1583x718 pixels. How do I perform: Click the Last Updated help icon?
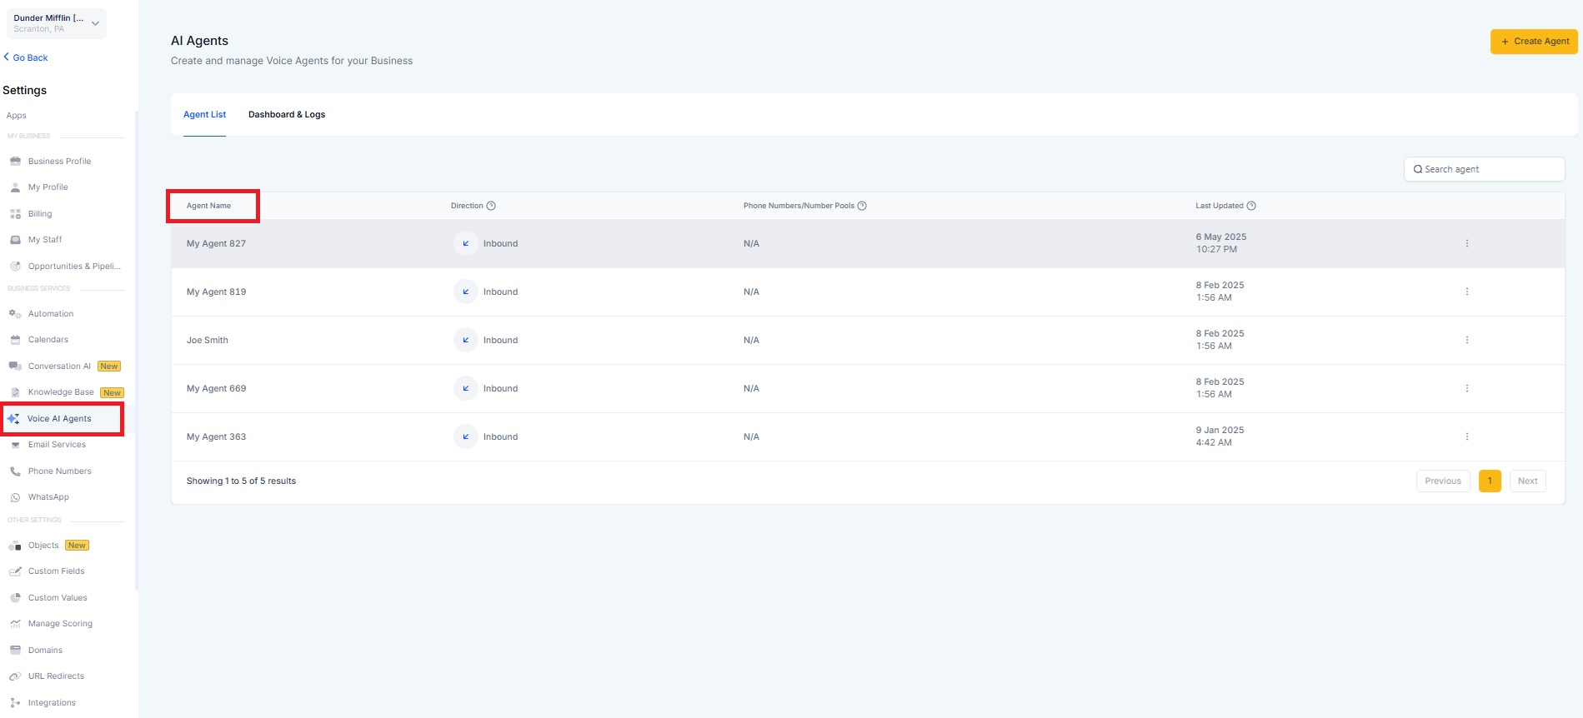pyautogui.click(x=1251, y=206)
